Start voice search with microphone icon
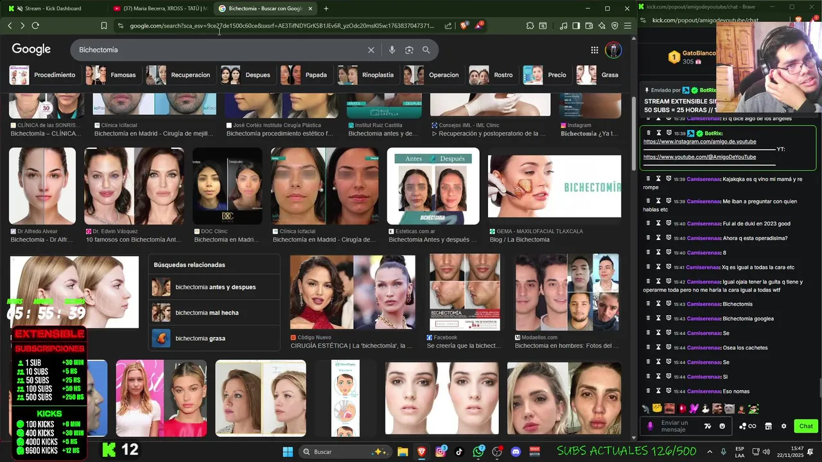This screenshot has width=822, height=462. [x=392, y=50]
